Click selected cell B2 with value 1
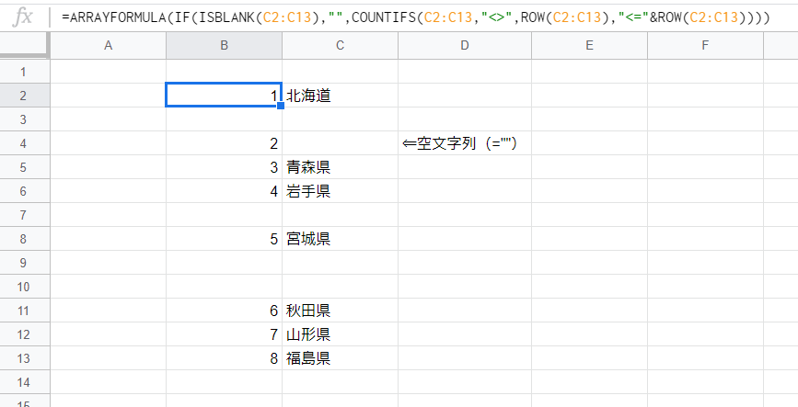Viewport: 798px width, 407px height. click(x=224, y=96)
